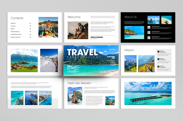Select the top black square icon in Mission panel
The width and height of the screenshot is (183, 121).
pyautogui.click(x=158, y=52)
